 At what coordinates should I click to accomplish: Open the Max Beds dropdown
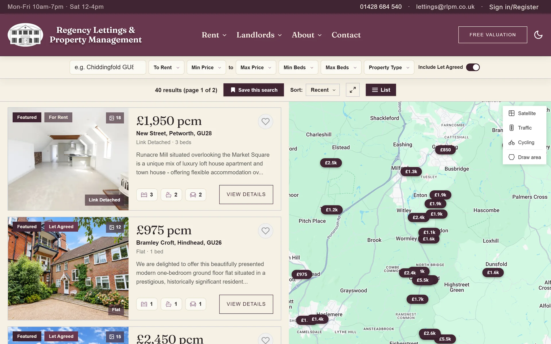click(x=341, y=67)
